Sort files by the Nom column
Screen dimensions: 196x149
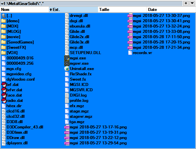[x=24, y=10]
